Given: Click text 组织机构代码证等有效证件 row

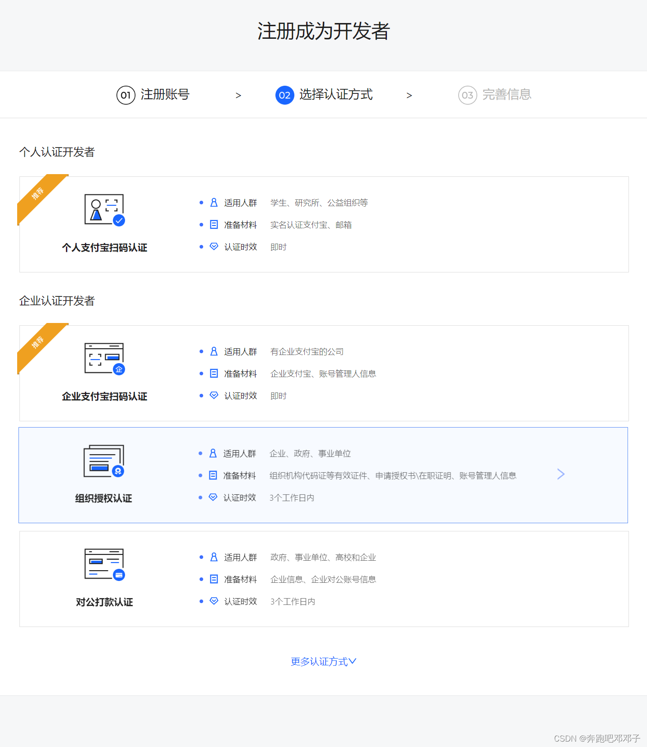Looking at the screenshot, I should coord(393,476).
